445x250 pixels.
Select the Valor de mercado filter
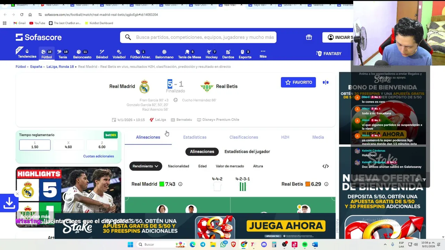230,166
